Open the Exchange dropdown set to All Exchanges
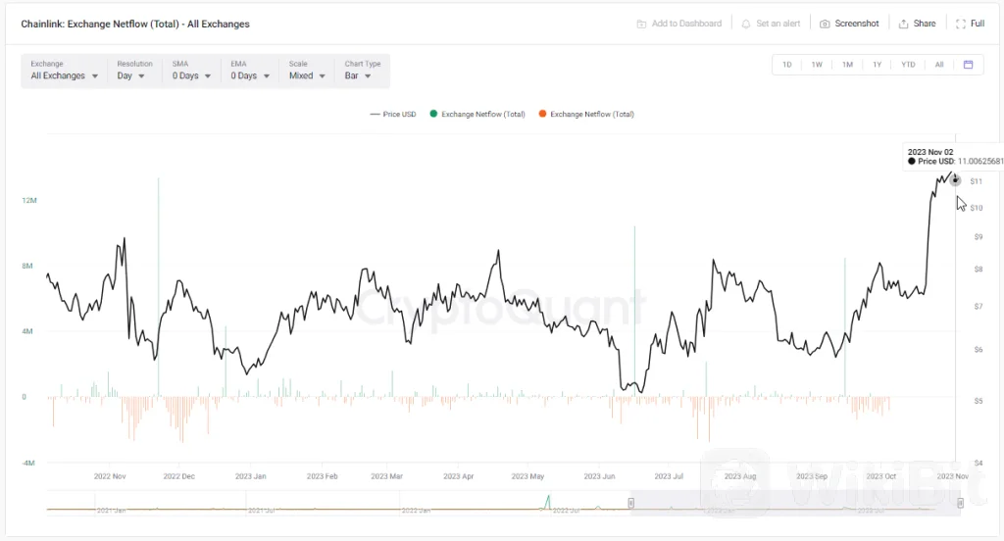1004x541 pixels. coord(64,75)
